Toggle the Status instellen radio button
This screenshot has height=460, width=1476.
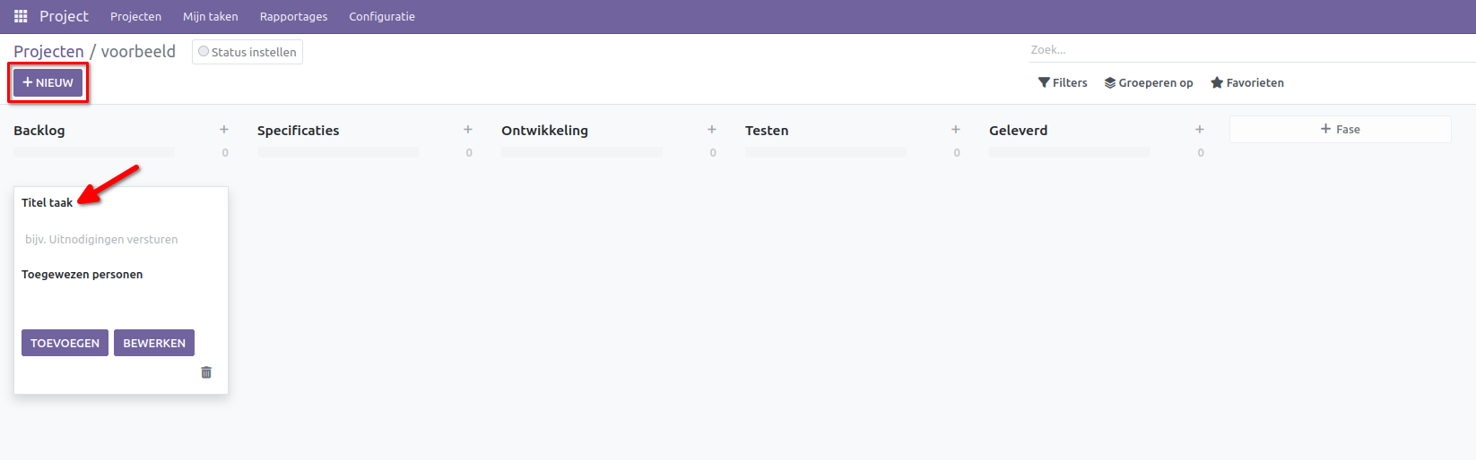point(204,52)
